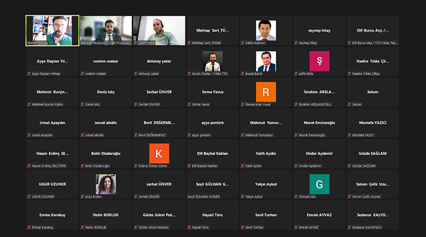This screenshot has height=237, width=426.
Task: Click Burak Barut's profile photo
Action: coord(266,61)
